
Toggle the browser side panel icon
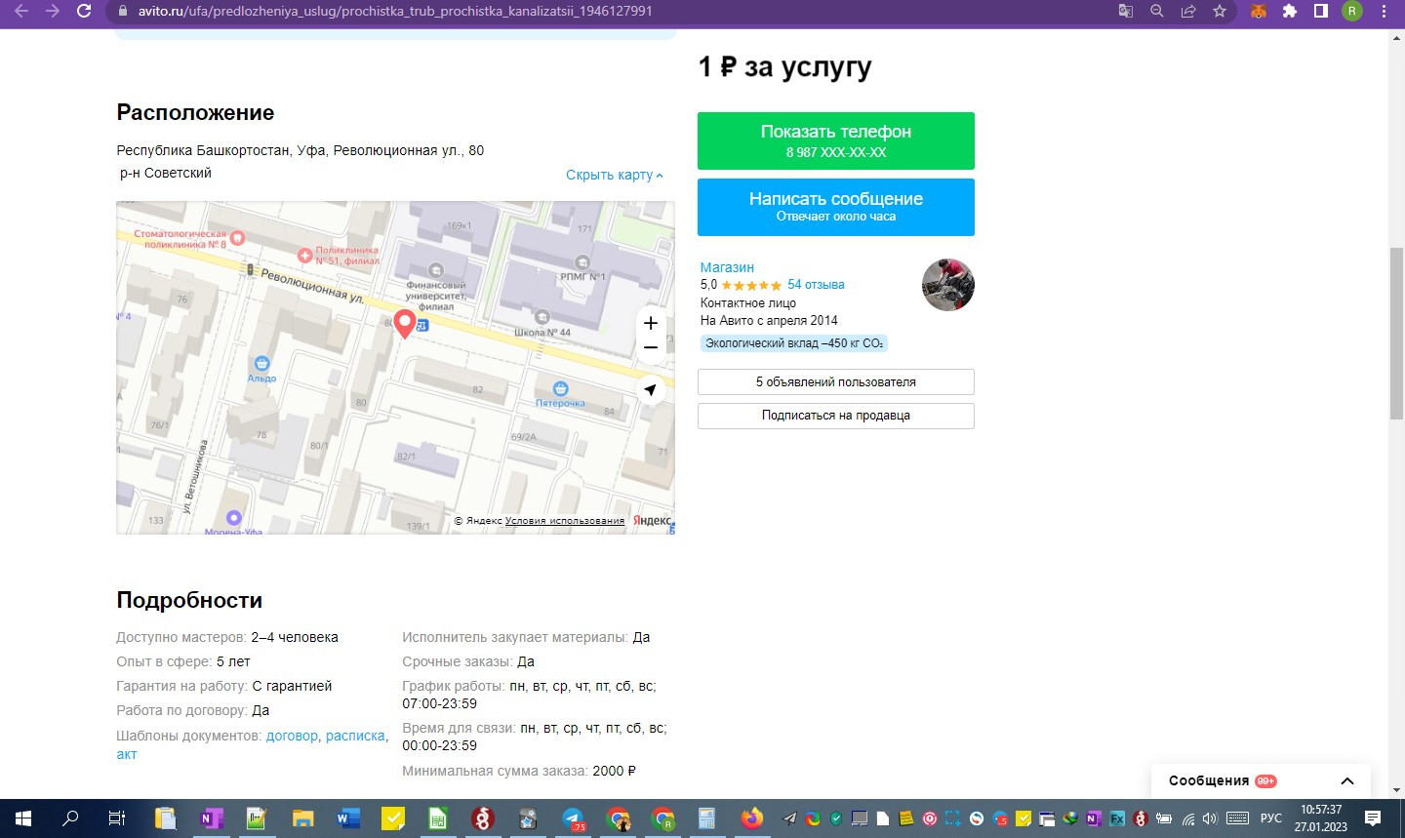click(1321, 11)
